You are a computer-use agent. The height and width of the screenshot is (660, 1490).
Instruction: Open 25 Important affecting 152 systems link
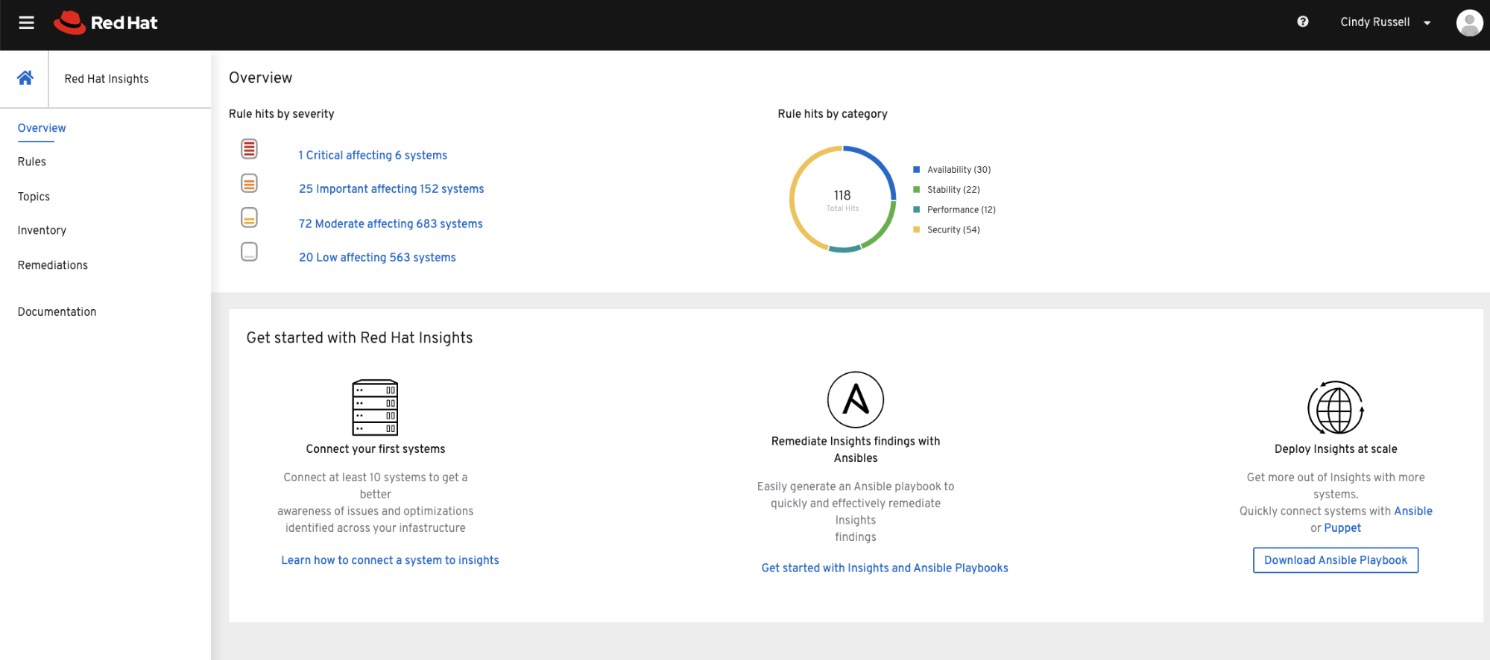(391, 189)
